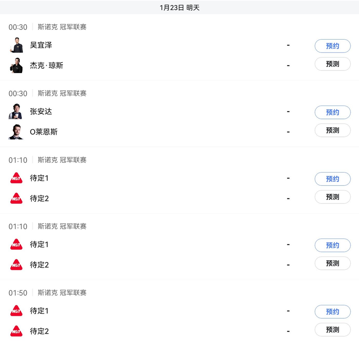This screenshot has height=346, width=359.
Task: Click 斯诺克 冠军联赛 label of 01:50 match
Action: point(62,293)
